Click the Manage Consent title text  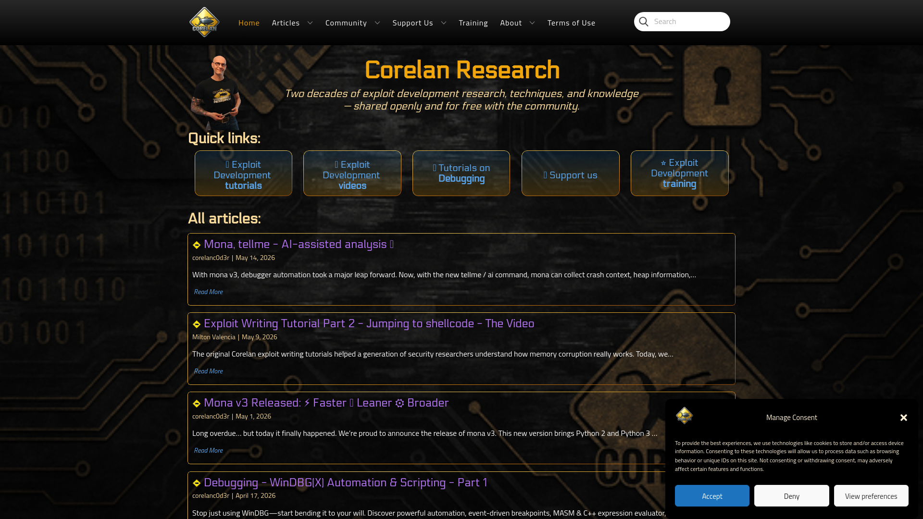tap(791, 417)
